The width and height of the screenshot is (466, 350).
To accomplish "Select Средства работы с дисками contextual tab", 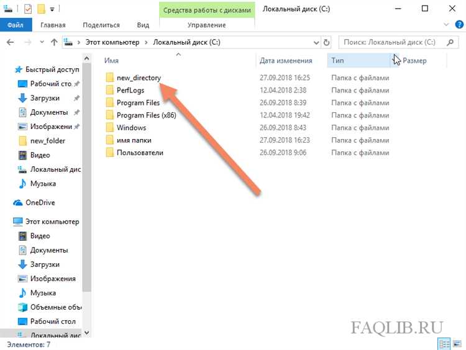I will tap(207, 10).
